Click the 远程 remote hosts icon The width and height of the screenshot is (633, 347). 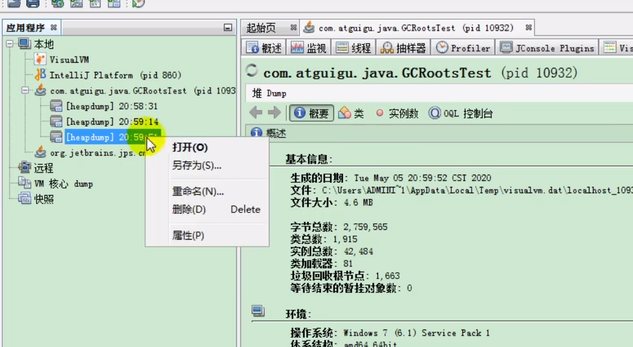click(24, 168)
